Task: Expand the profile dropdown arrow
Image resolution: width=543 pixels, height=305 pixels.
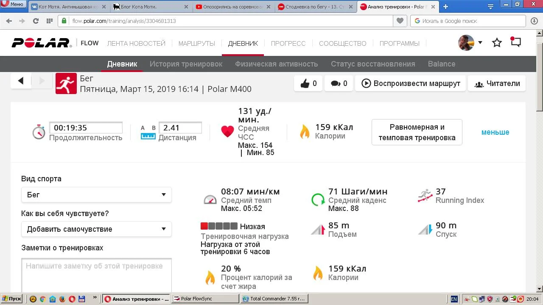Action: (480, 42)
